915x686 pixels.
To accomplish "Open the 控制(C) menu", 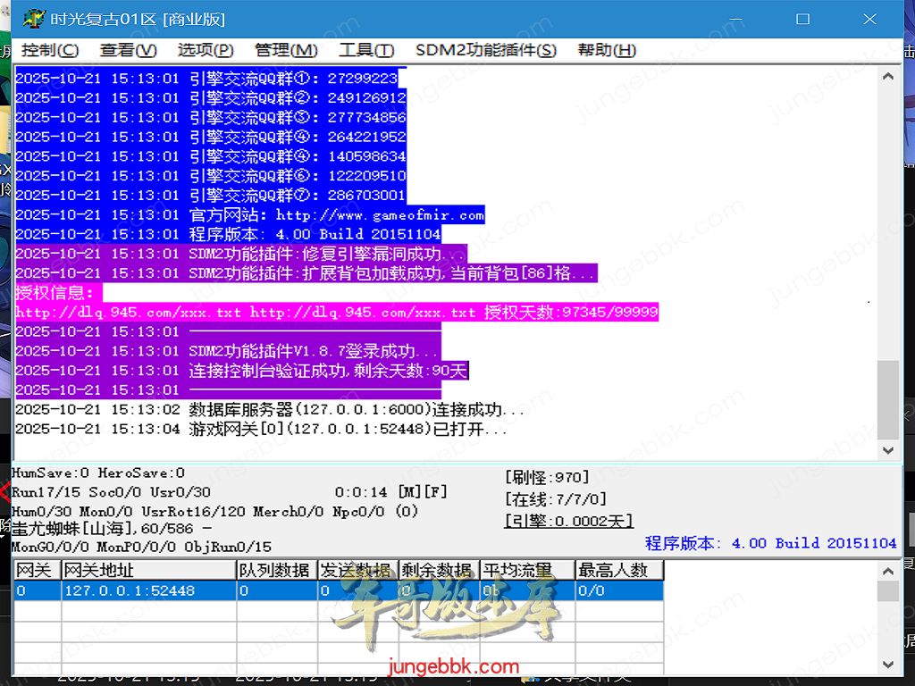I will coord(50,50).
